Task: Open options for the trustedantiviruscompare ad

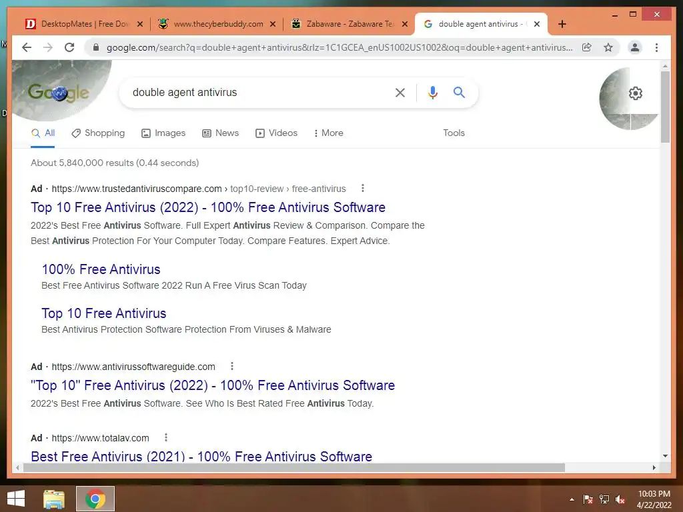Action: pyautogui.click(x=363, y=188)
